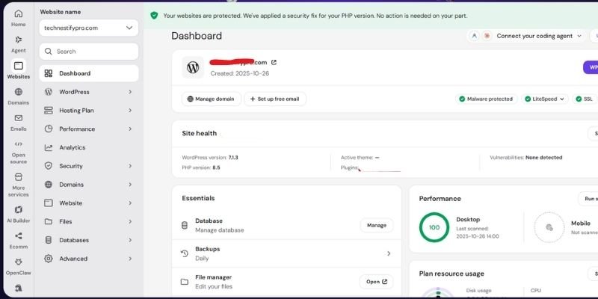Image resolution: width=598 pixels, height=299 pixels.
Task: Click the WordPress logo thumbnail
Action: pyautogui.click(x=193, y=67)
